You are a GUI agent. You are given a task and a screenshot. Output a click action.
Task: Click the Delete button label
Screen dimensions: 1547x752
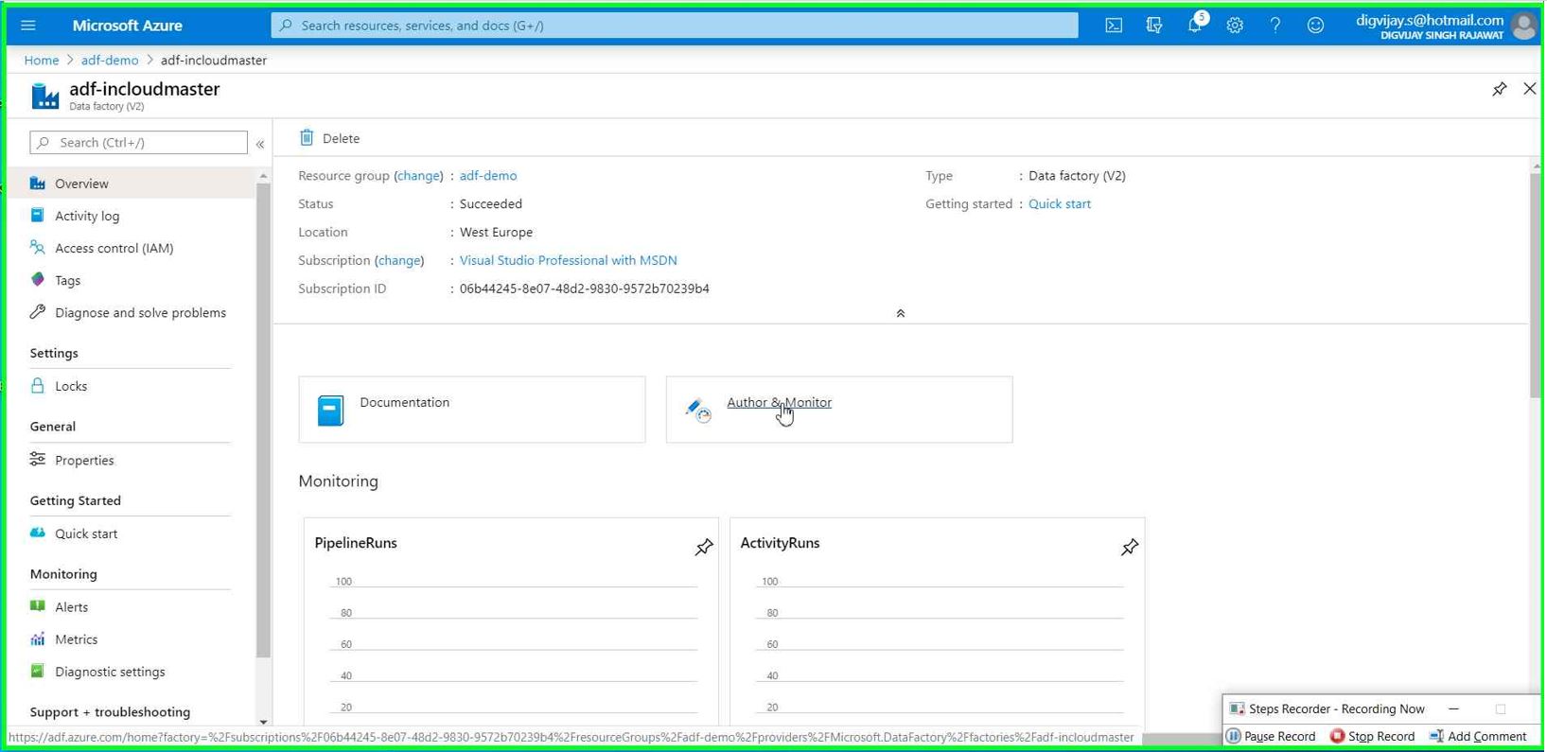coord(341,138)
